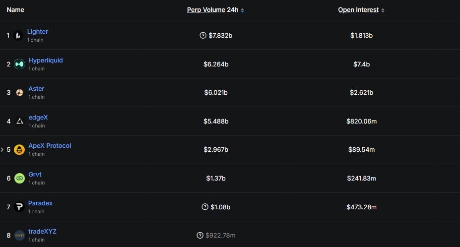Click the Open Interest column header
The width and height of the screenshot is (460, 247).
pos(358,10)
